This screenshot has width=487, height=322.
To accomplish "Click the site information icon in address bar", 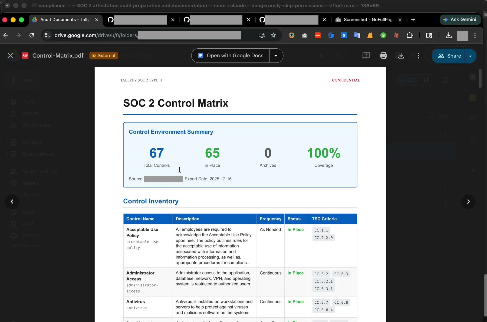I will pyautogui.click(x=47, y=35).
